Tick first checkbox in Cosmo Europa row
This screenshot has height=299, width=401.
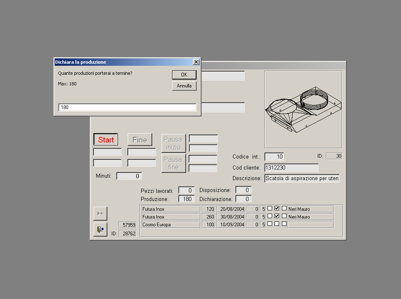click(x=270, y=224)
